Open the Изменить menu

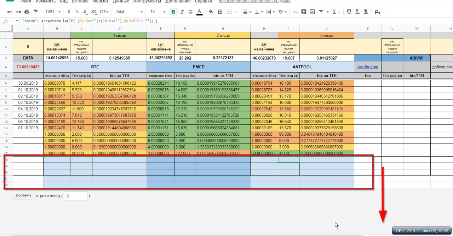pyautogui.click(x=45, y=2)
